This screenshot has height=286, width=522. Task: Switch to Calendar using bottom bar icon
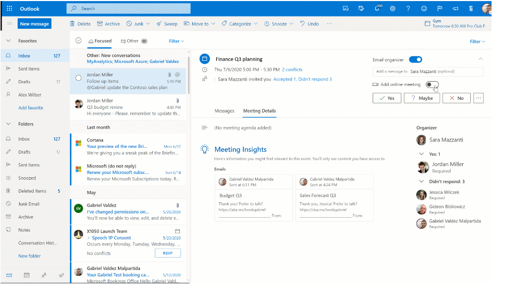[26, 275]
